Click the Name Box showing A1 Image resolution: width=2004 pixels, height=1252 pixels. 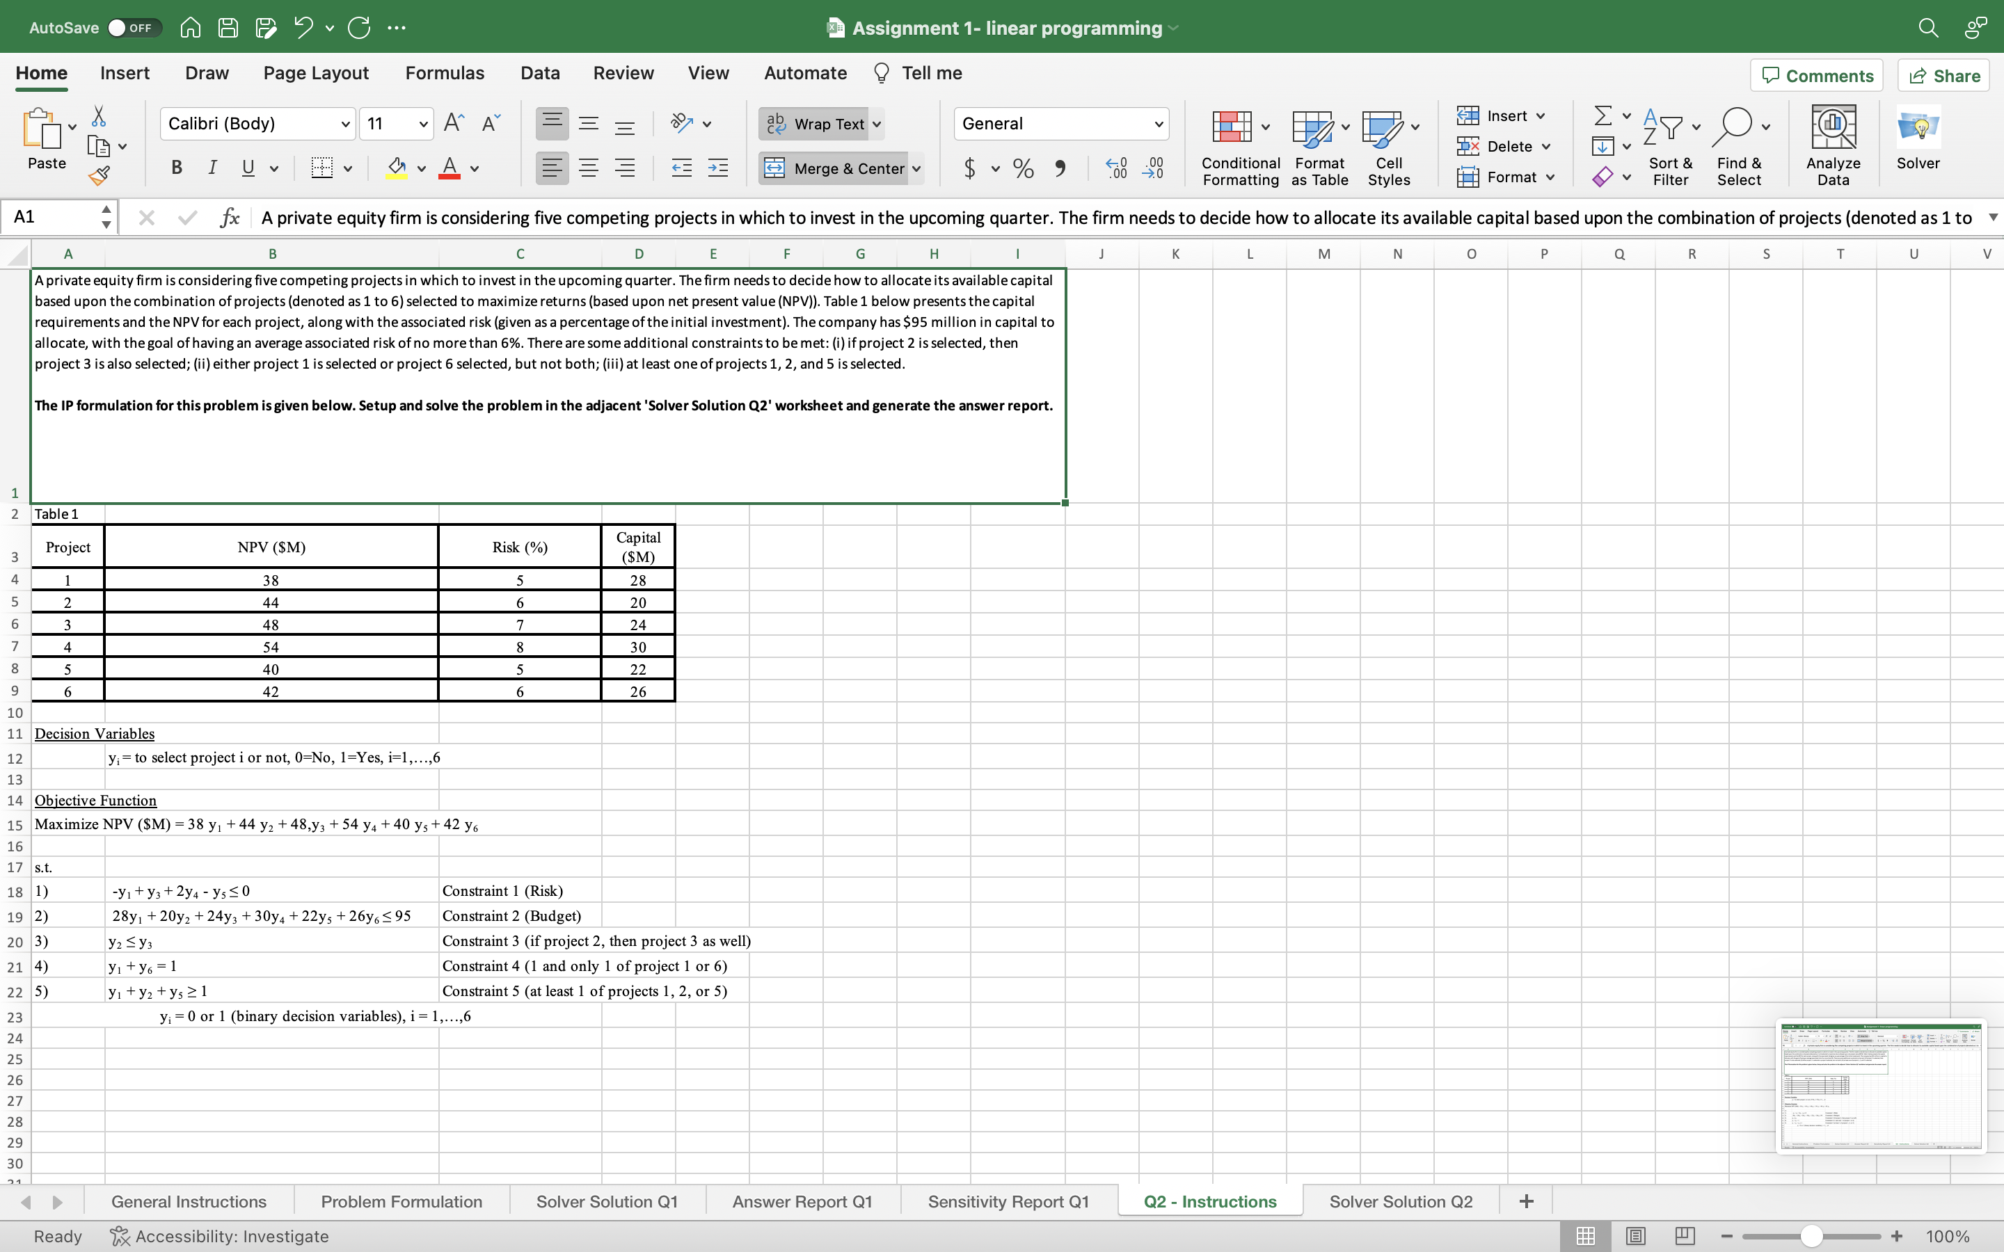click(x=49, y=217)
